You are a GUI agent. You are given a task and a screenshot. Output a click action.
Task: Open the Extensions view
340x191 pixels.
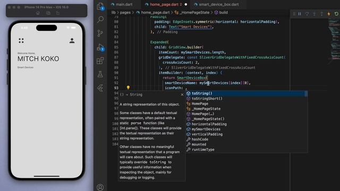[x=100, y=60]
